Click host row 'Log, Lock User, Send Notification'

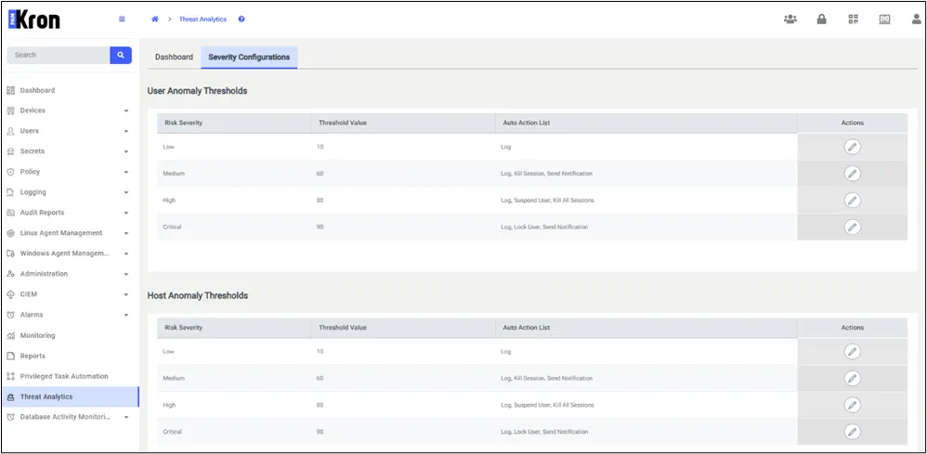(x=544, y=432)
